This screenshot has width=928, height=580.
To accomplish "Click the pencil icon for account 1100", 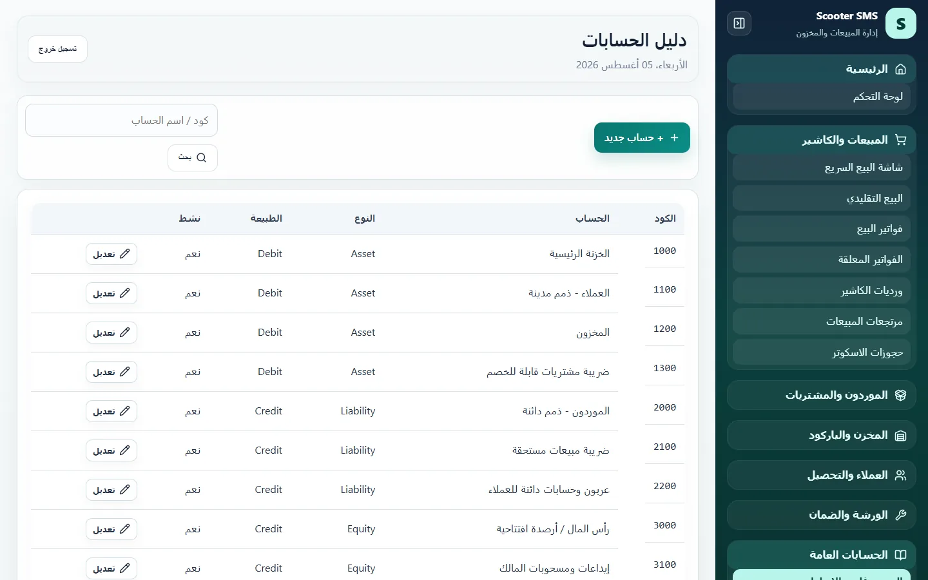I will tap(125, 293).
